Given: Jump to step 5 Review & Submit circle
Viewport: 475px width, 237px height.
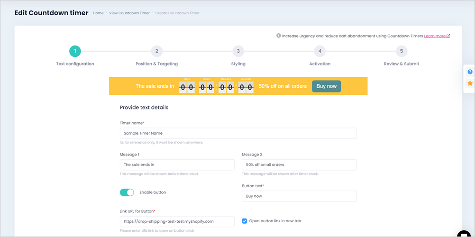Looking at the screenshot, I should (x=402, y=51).
